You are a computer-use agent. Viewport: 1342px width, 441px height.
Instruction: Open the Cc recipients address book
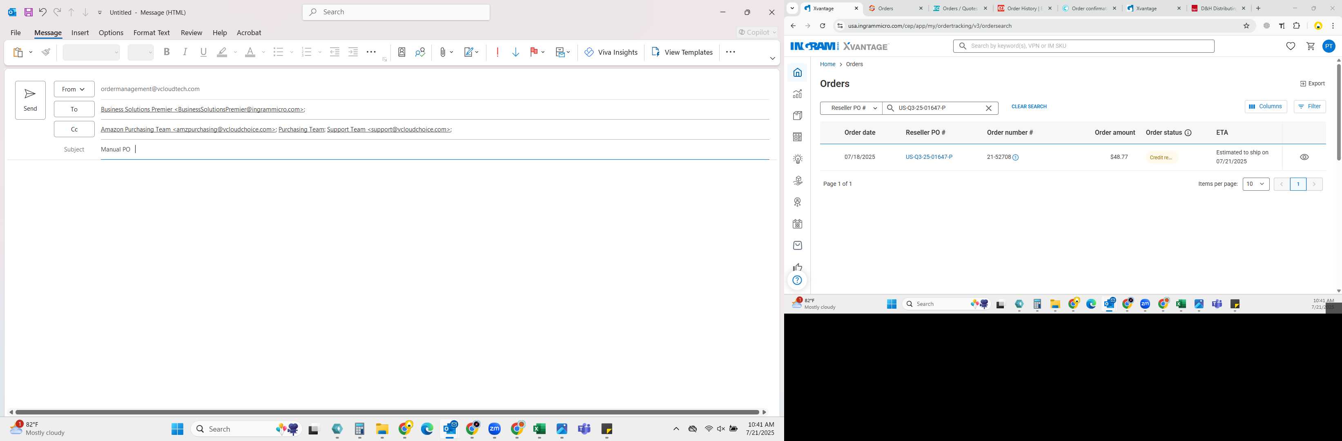(74, 129)
